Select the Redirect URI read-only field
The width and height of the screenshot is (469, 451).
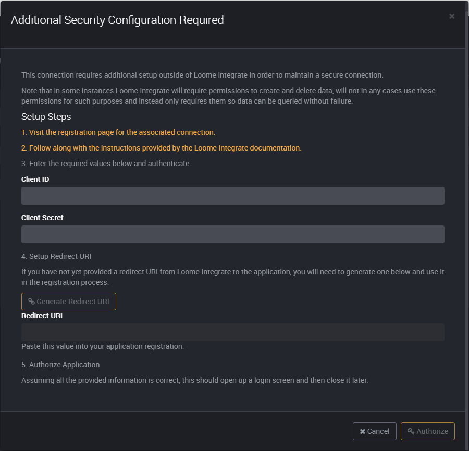pos(233,332)
